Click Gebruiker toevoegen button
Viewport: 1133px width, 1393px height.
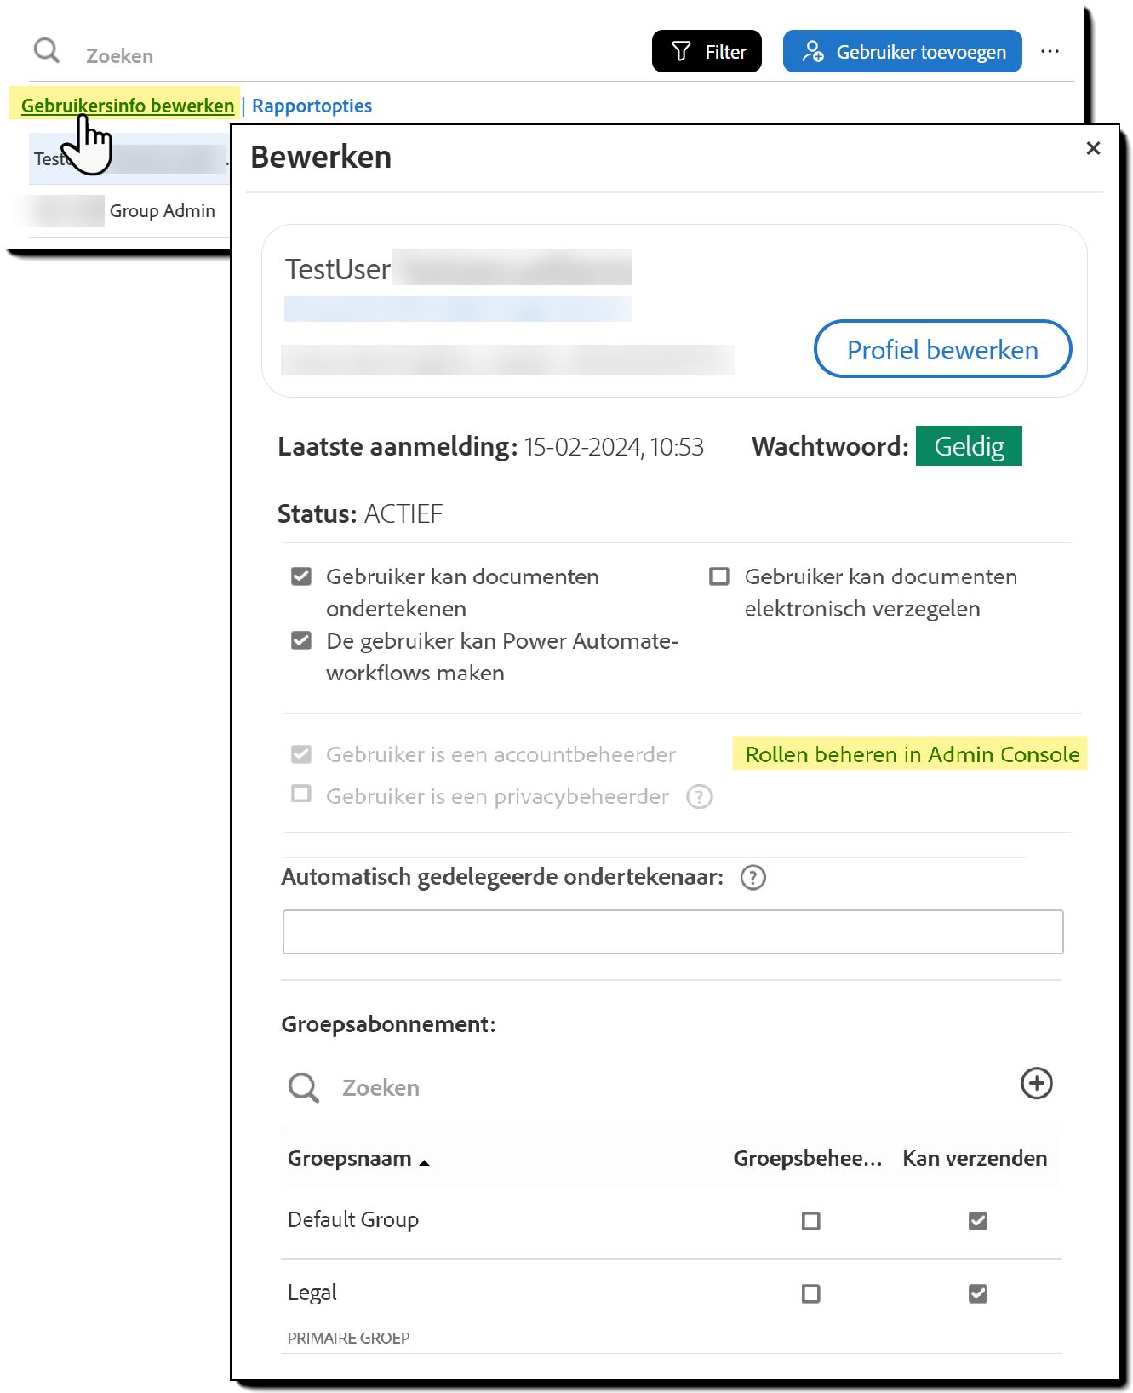tap(902, 51)
